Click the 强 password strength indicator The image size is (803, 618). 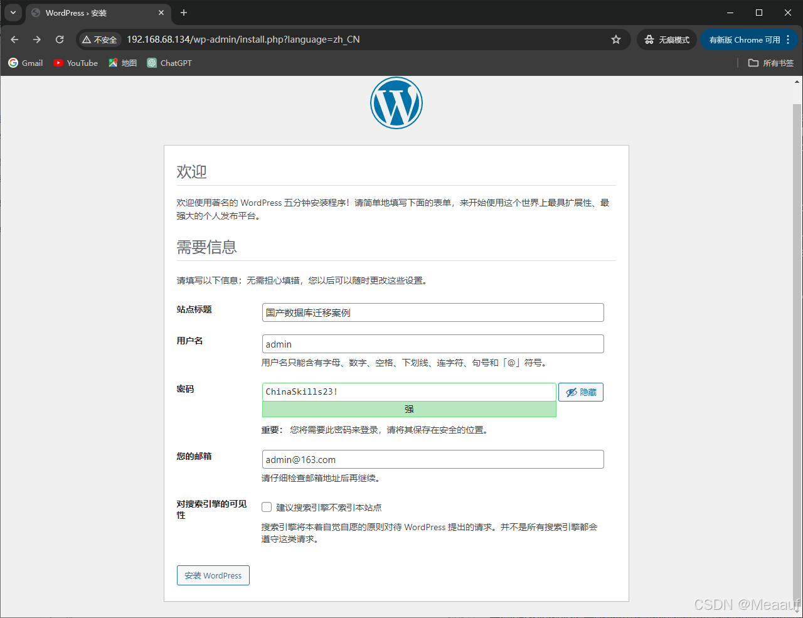coord(409,409)
